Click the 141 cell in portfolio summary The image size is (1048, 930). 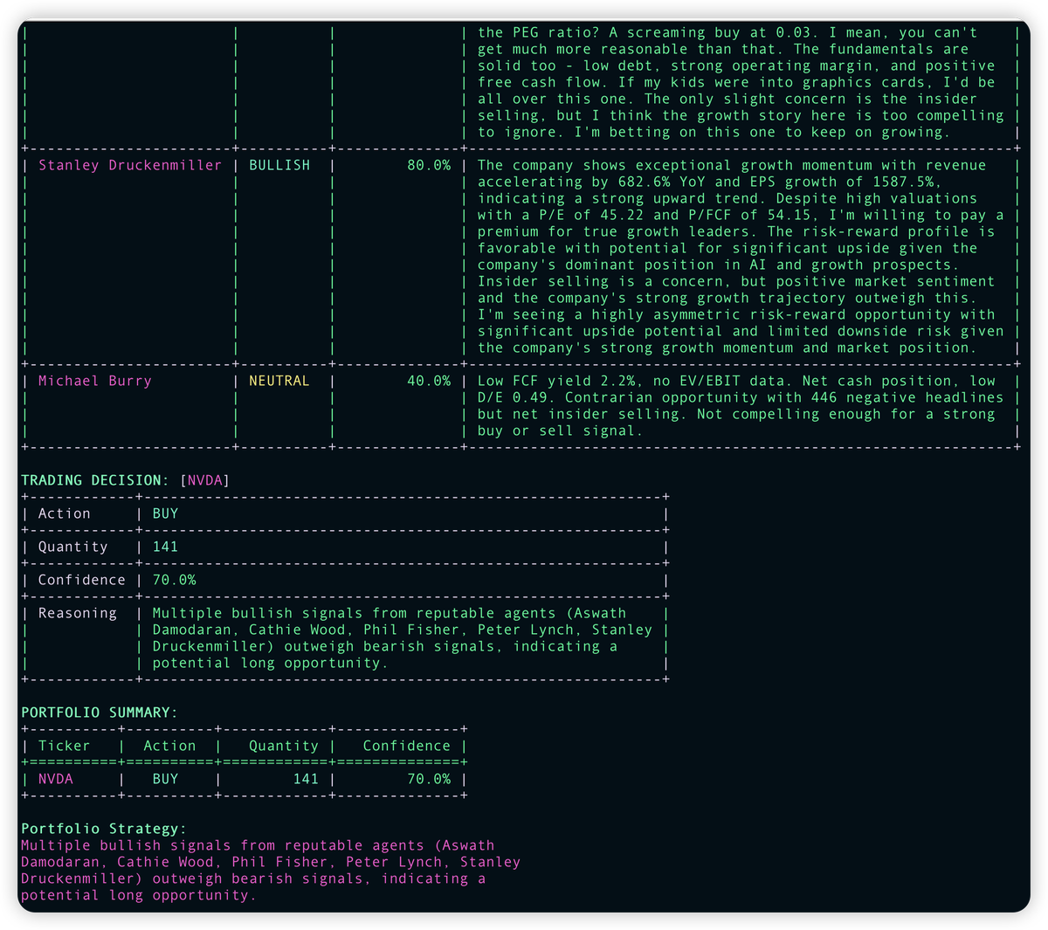pyautogui.click(x=306, y=779)
